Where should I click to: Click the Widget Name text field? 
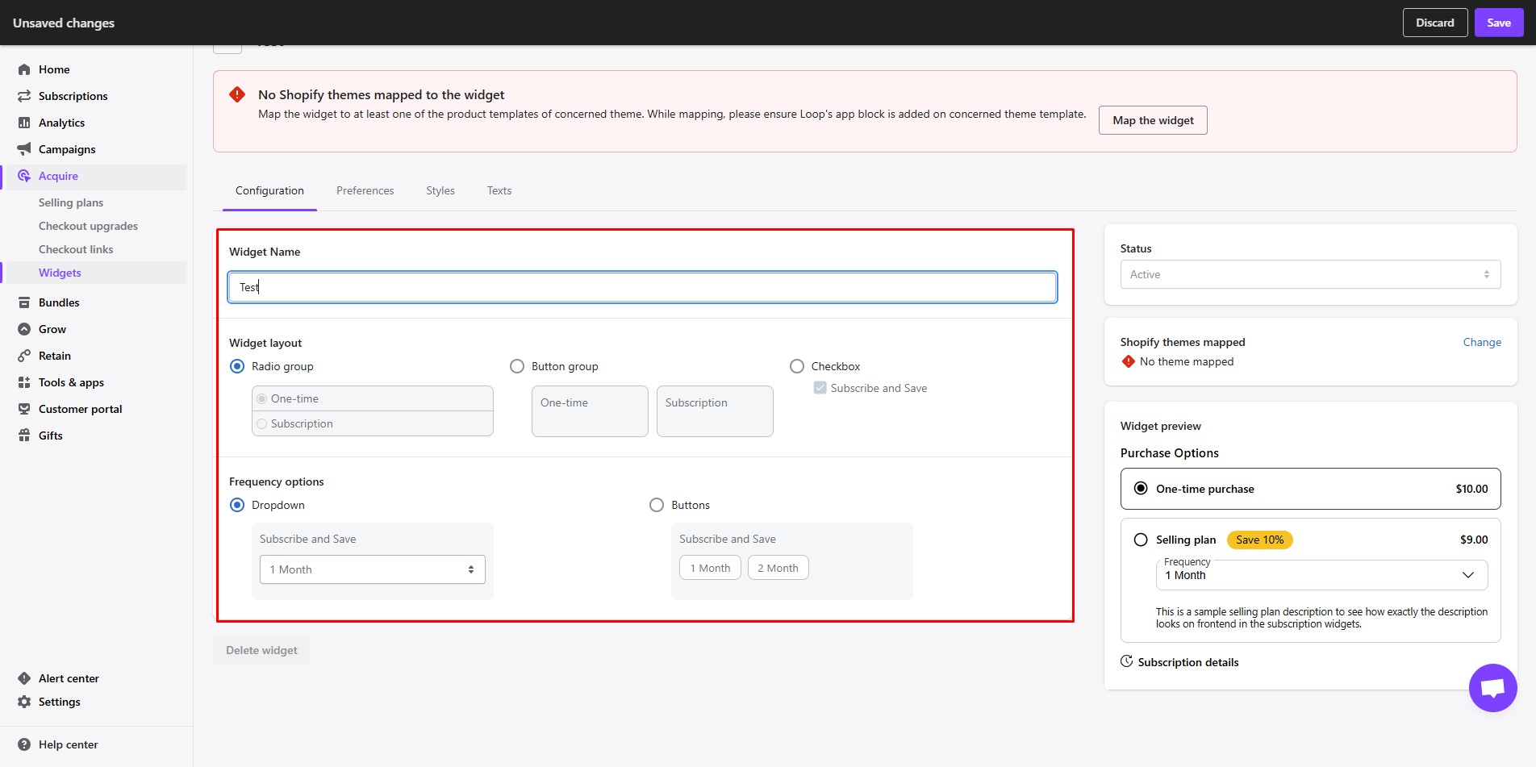642,287
